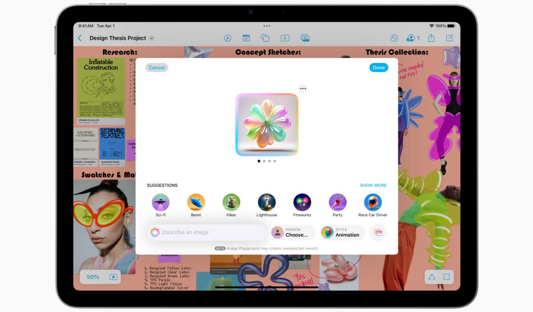
Task: Share the board via share icon
Action: [x=431, y=38]
